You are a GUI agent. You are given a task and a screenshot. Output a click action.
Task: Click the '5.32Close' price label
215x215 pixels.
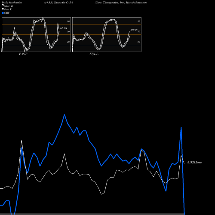[x=194, y=163]
